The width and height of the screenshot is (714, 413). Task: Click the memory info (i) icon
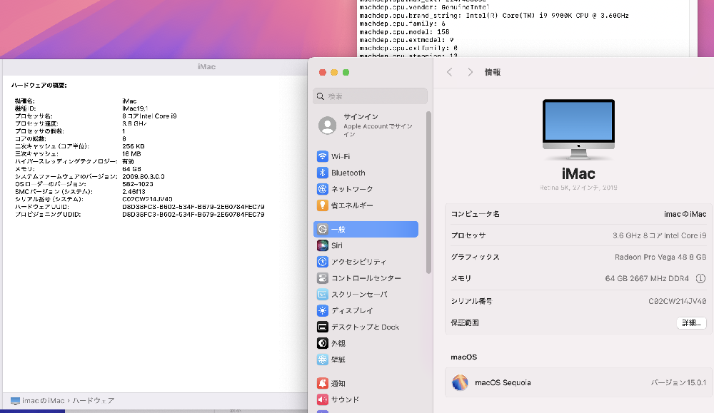point(701,278)
